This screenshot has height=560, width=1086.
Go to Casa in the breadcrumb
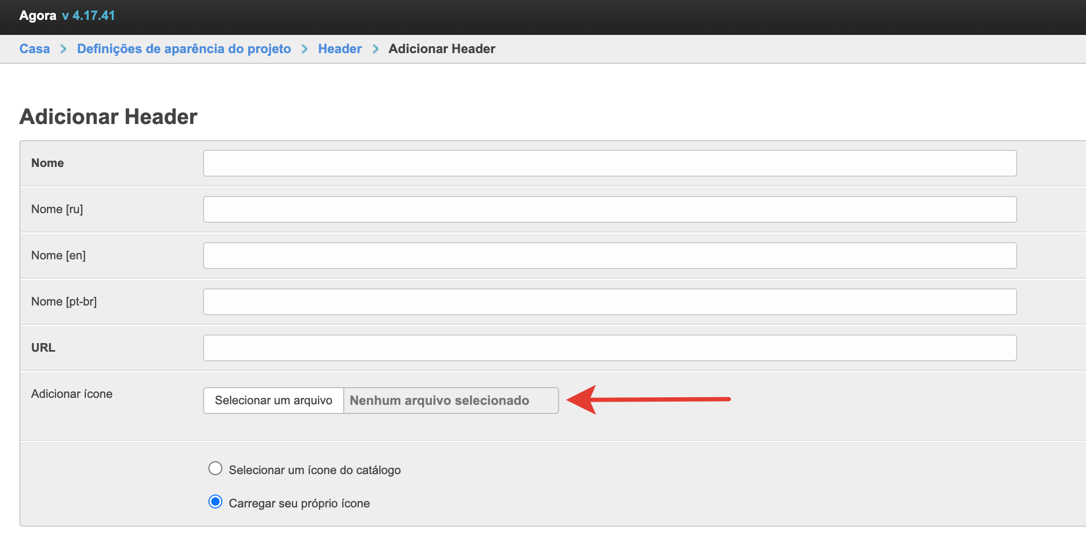coord(34,49)
